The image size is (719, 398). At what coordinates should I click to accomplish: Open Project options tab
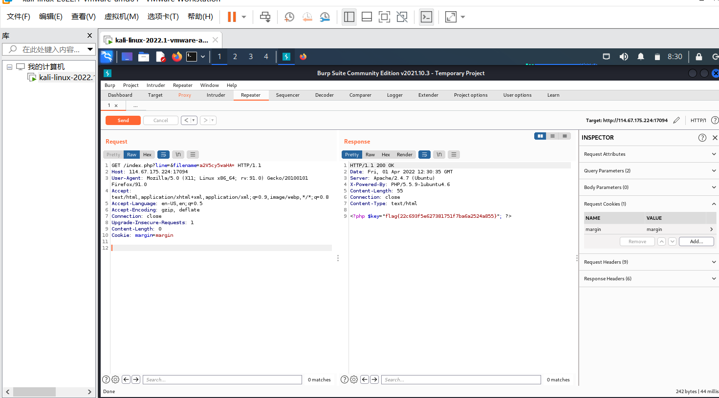click(x=471, y=95)
